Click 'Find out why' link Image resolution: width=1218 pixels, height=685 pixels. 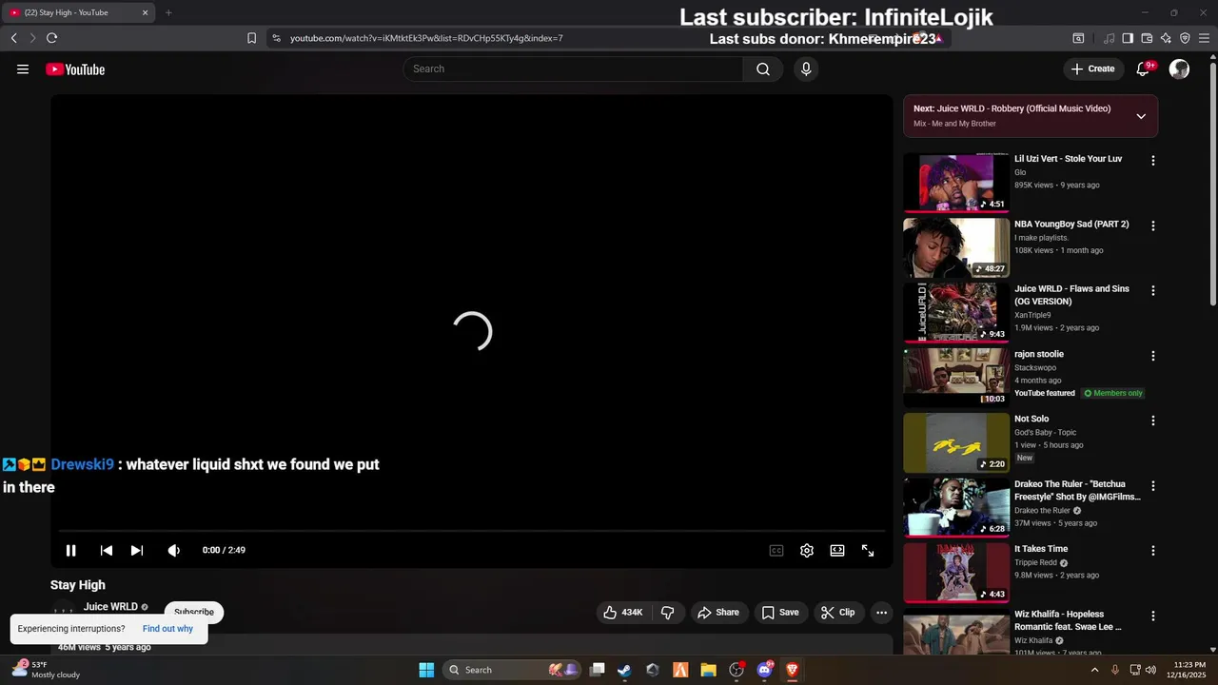[167, 629]
